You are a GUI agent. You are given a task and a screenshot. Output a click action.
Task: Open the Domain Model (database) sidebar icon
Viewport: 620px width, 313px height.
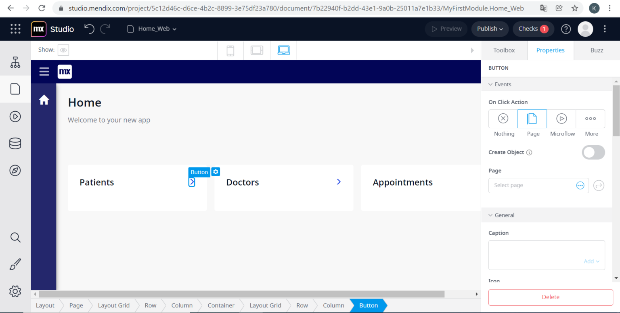pyautogui.click(x=15, y=143)
